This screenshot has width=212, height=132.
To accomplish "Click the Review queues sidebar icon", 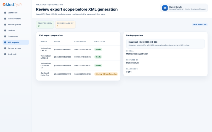I will (5, 24).
